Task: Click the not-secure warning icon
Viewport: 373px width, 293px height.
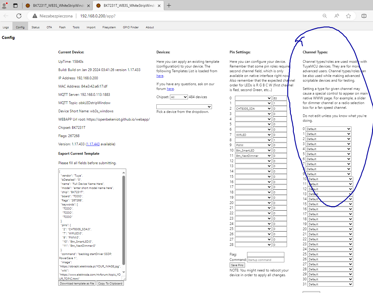Action: click(35, 16)
